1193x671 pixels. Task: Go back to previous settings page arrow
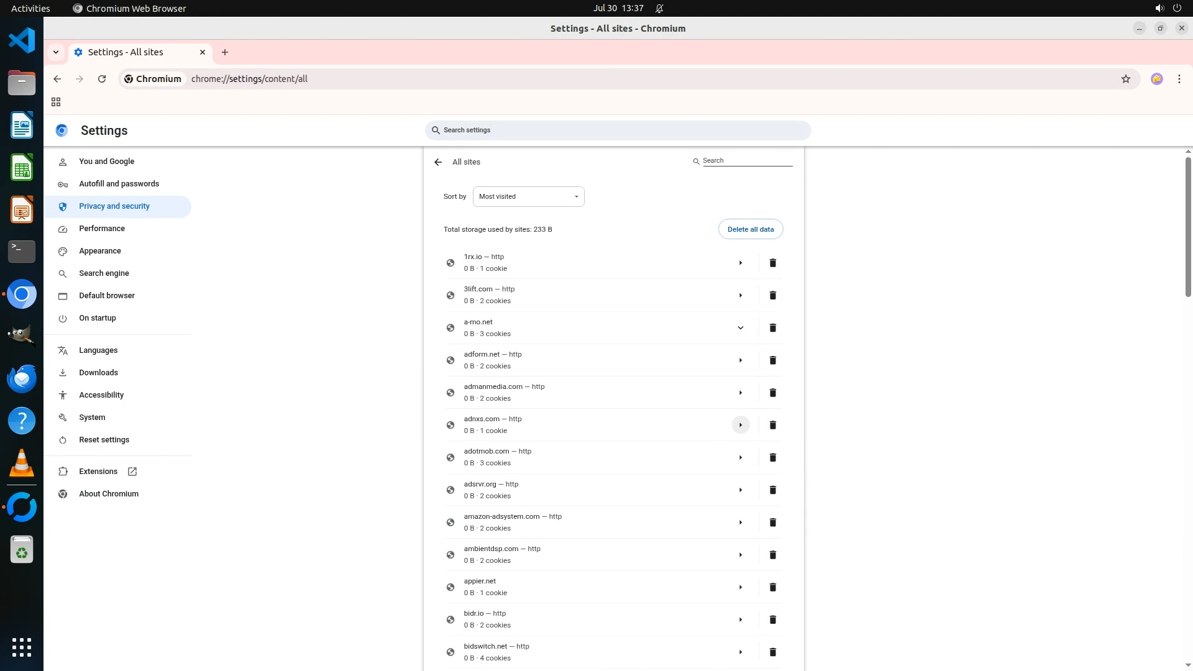click(438, 162)
